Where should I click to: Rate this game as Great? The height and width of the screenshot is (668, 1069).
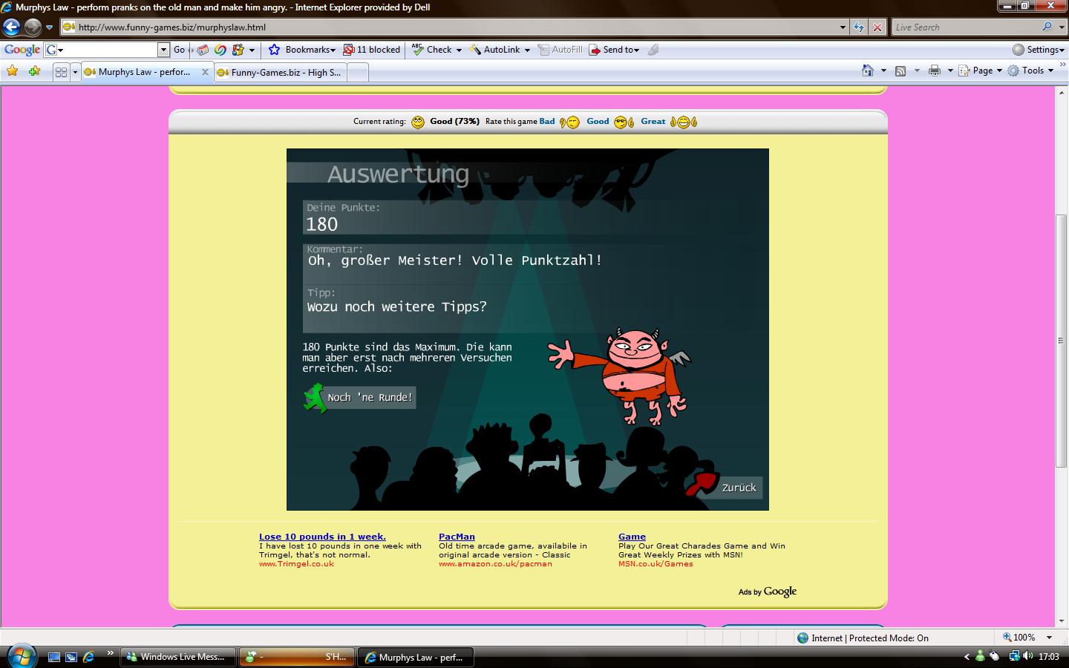click(x=653, y=122)
